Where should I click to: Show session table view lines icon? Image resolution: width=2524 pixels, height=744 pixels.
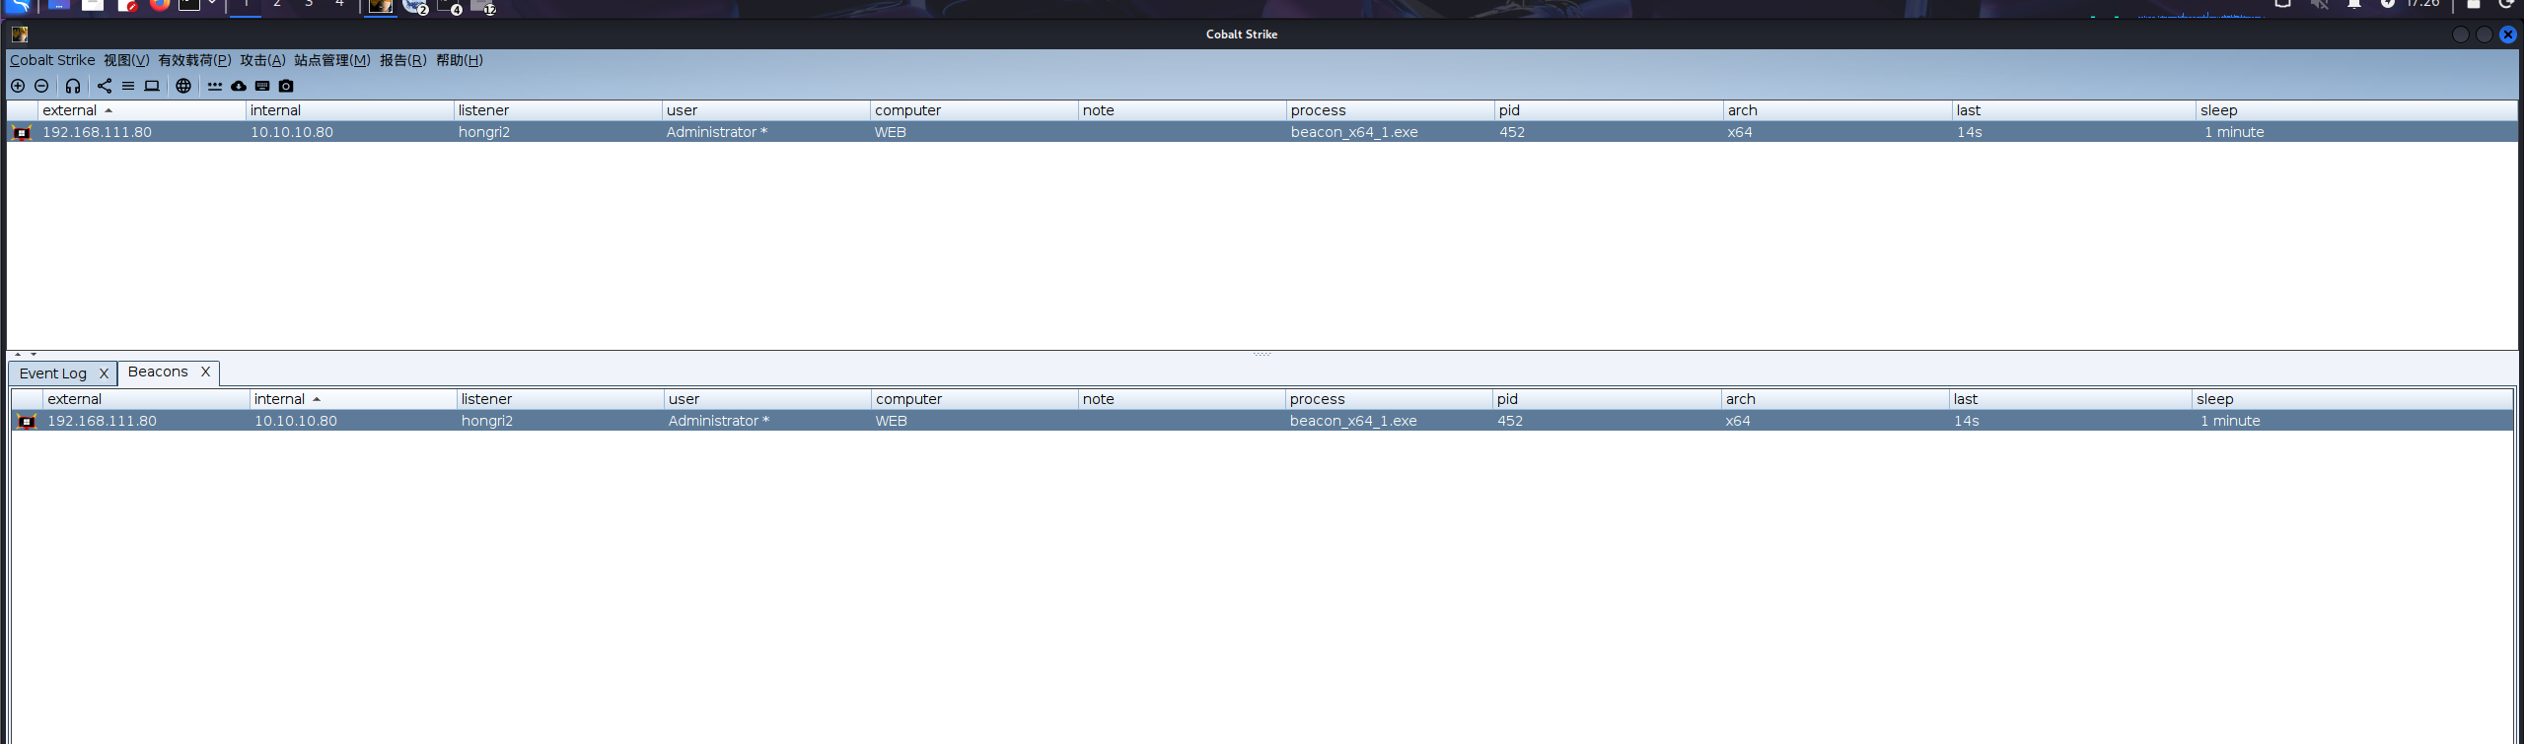pos(128,86)
